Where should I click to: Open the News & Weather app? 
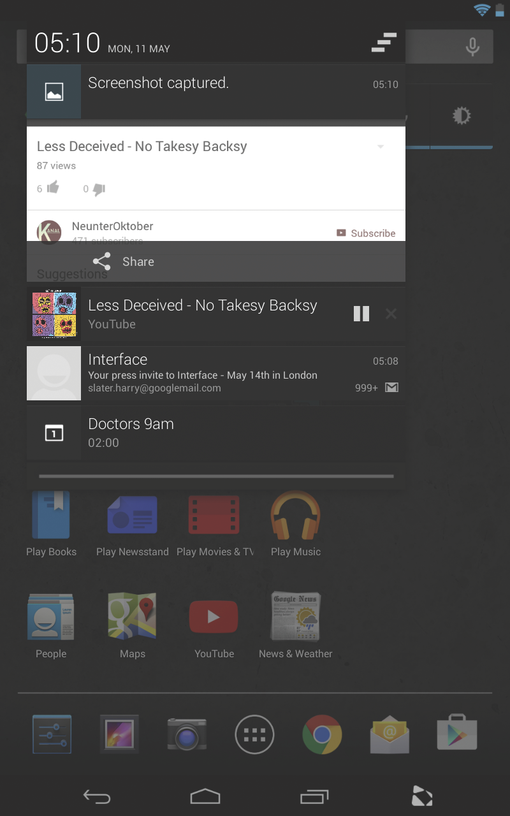[295, 616]
